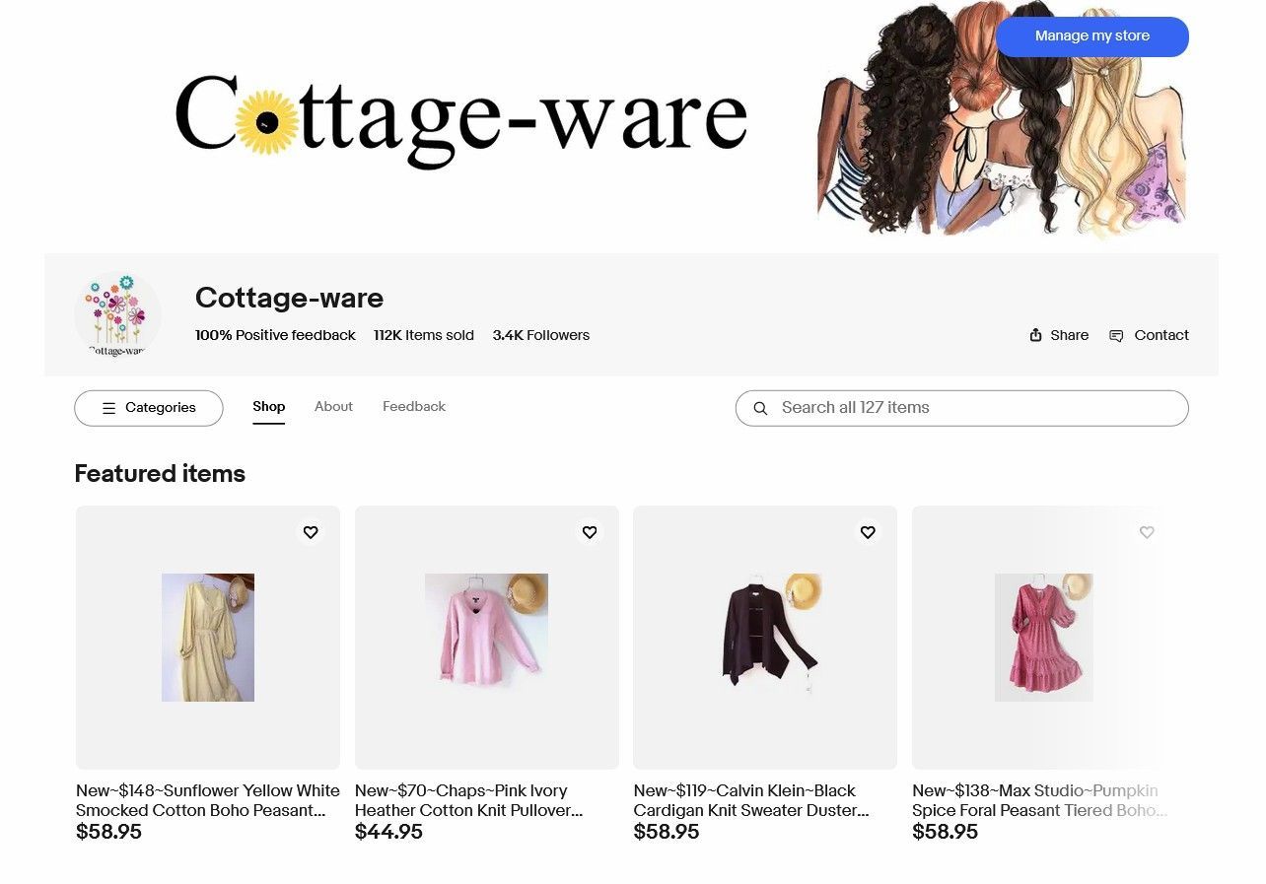The image size is (1266, 884).
Task: Favorite the Sunflower Yellow dress with heart icon
Action: point(311,532)
